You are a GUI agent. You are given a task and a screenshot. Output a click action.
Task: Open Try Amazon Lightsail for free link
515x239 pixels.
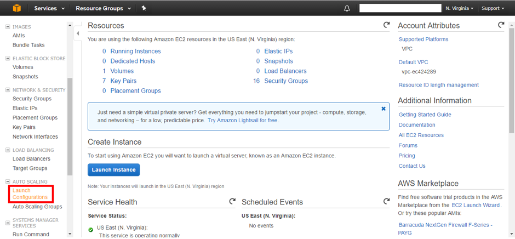tap(242, 120)
